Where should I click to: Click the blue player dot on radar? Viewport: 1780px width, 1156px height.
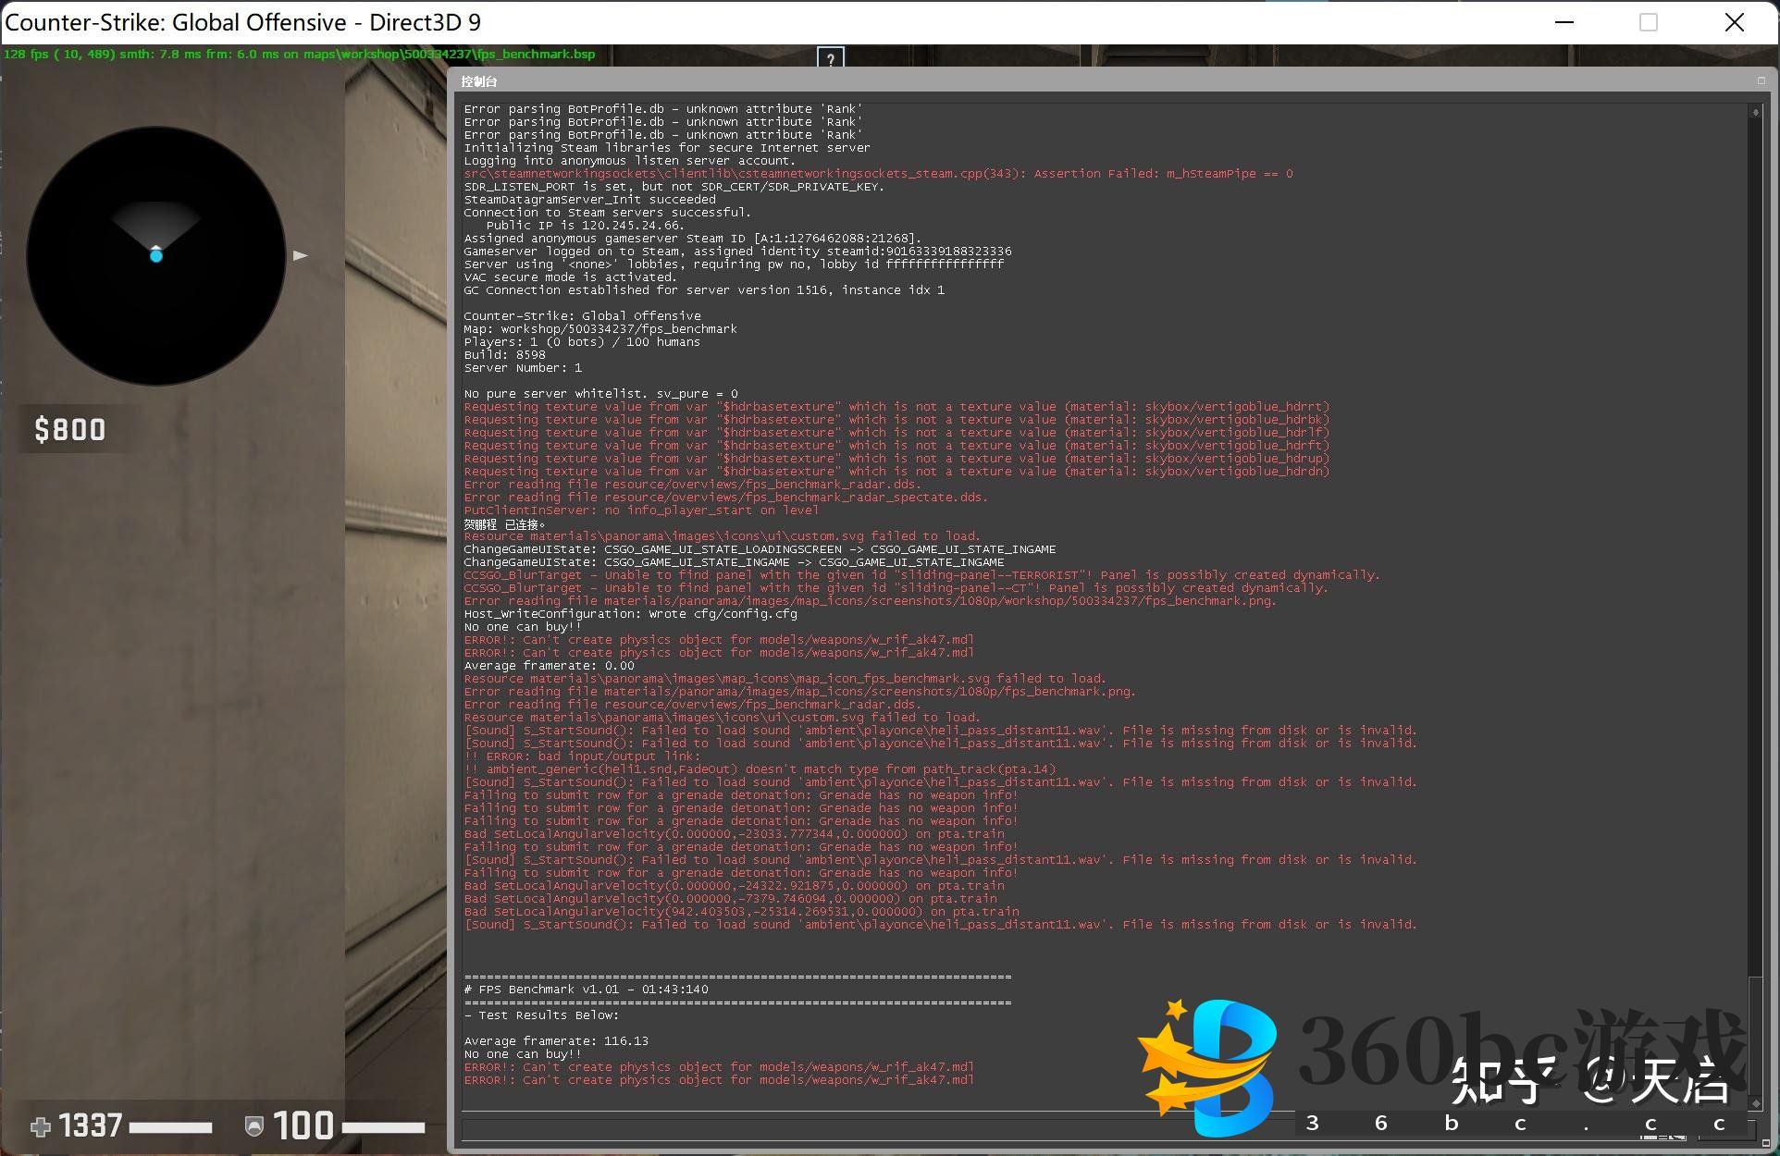click(x=156, y=255)
